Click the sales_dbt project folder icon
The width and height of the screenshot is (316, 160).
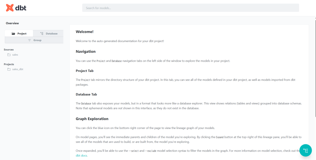[x=9, y=69]
